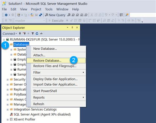Collapse the RUMMAN-EK2SIFUR server node

point(4,40)
